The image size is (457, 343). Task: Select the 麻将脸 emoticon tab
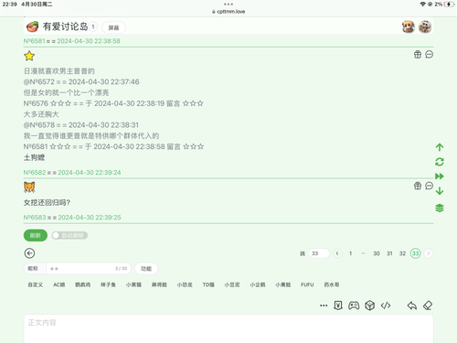coord(159,284)
